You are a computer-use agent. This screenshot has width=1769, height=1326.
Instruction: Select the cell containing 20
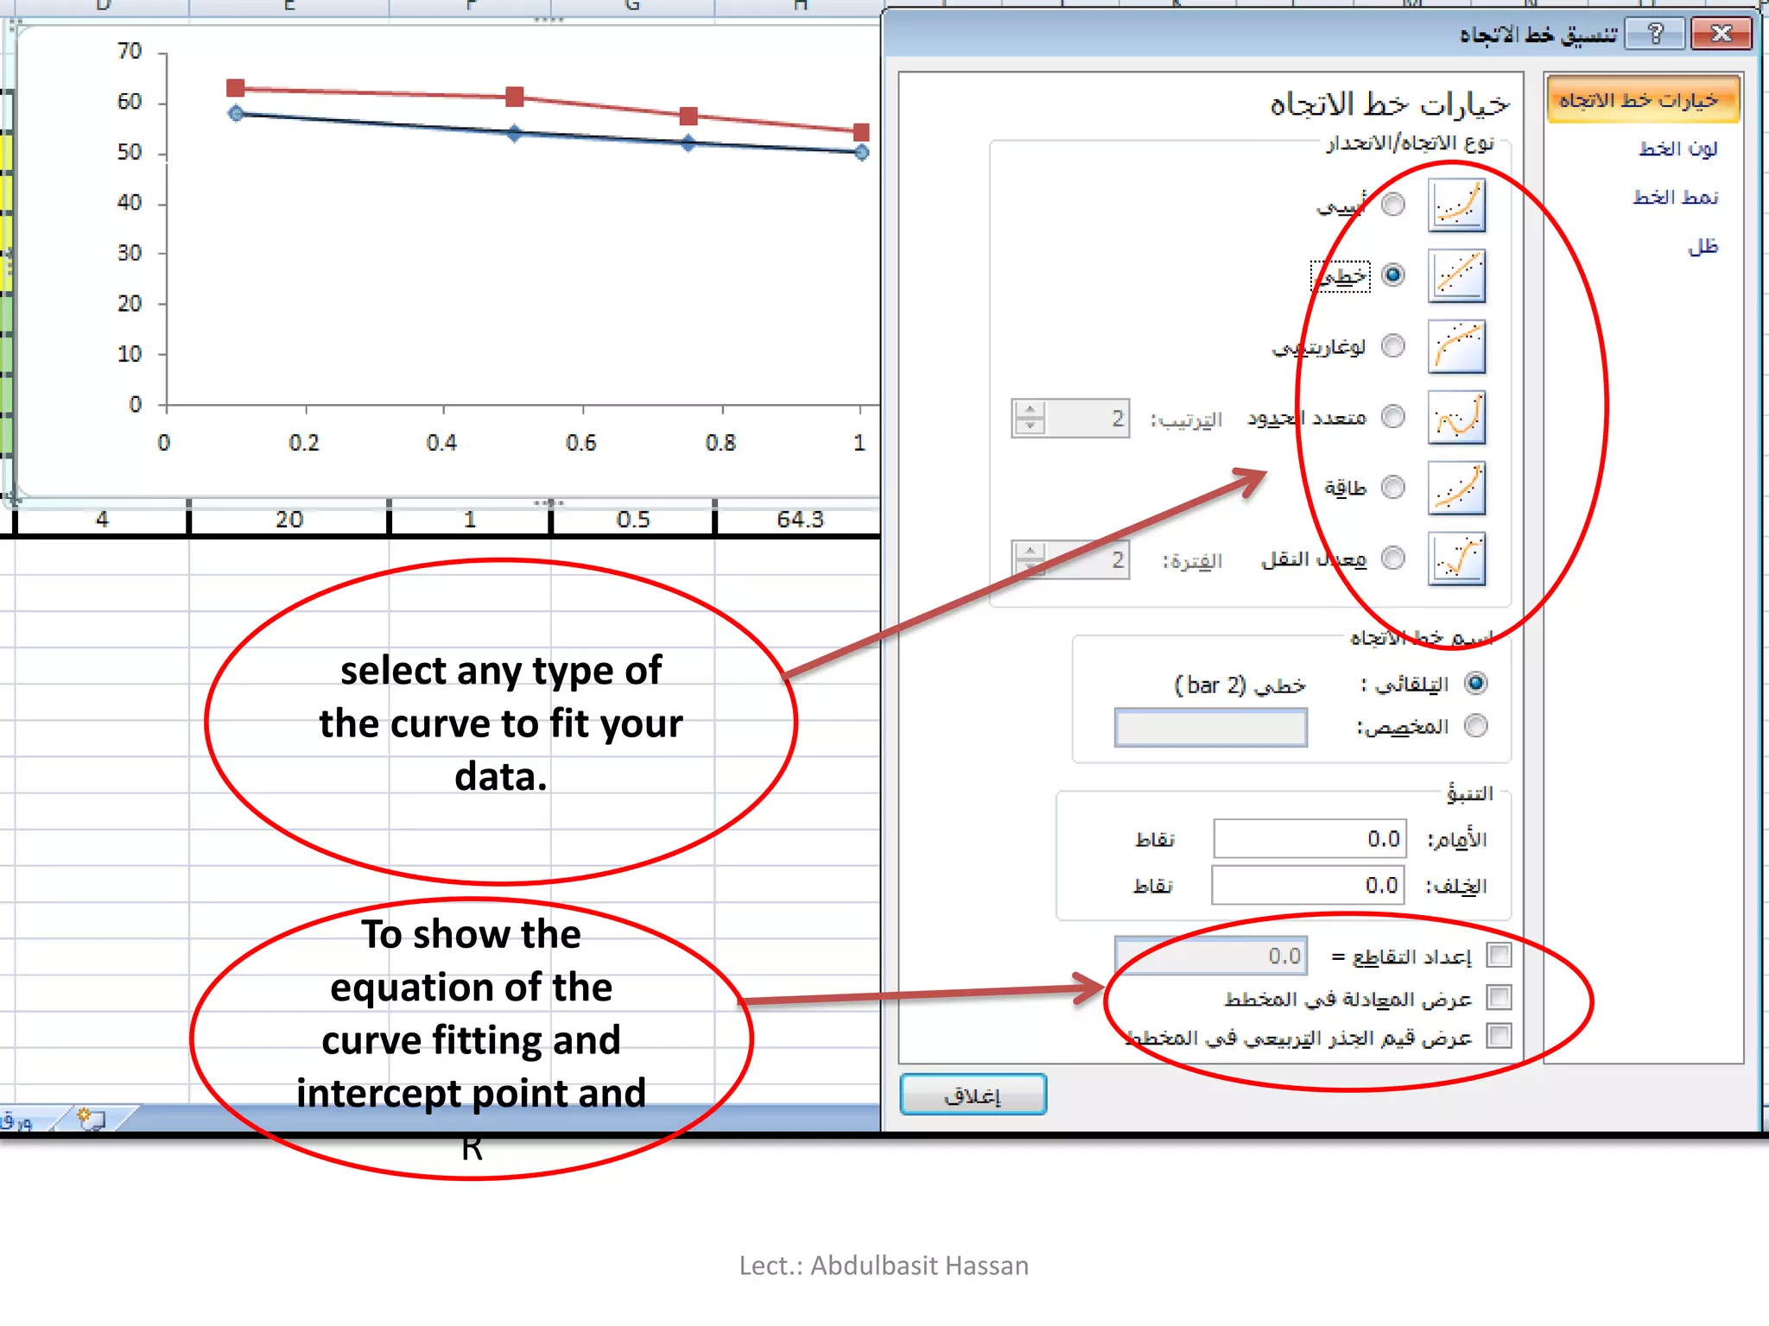[289, 519]
